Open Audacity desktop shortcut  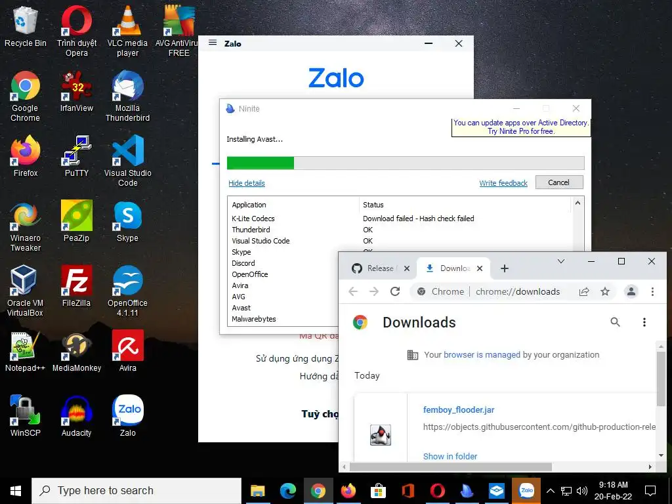(77, 415)
